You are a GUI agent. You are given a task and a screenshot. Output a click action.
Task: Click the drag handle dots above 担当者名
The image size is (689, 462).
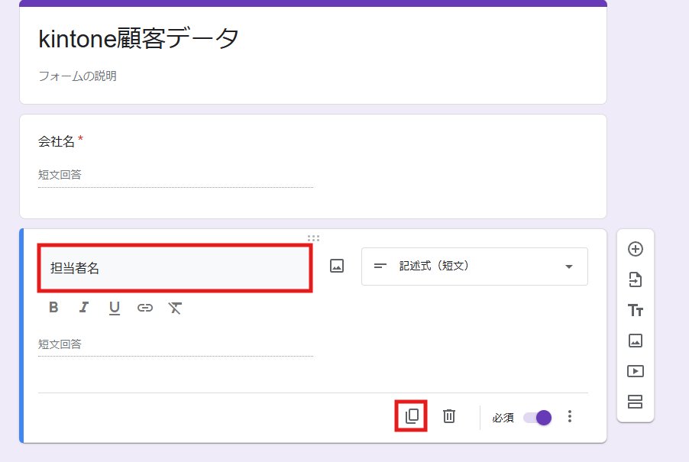pos(313,238)
